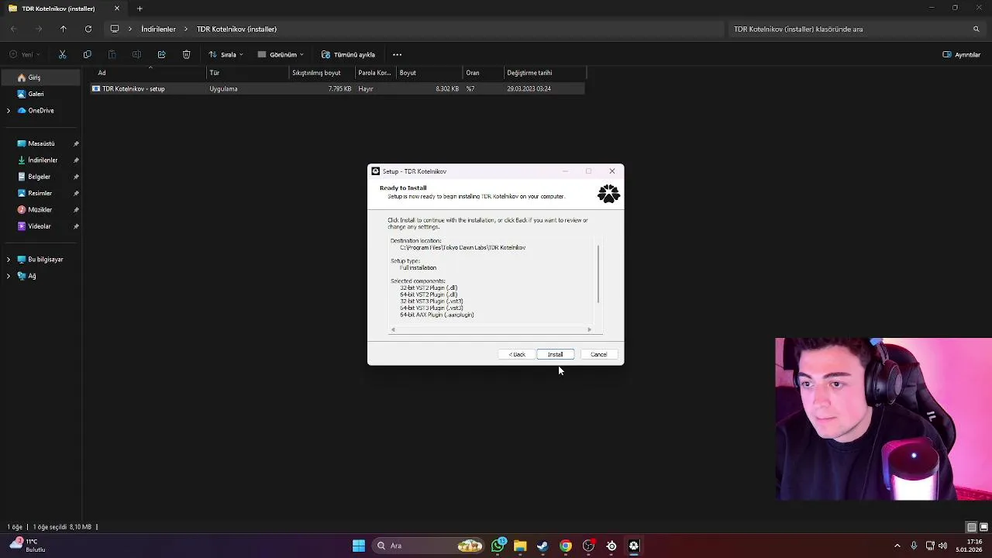
Task: Click the weather widget on taskbar
Action: coord(27,545)
